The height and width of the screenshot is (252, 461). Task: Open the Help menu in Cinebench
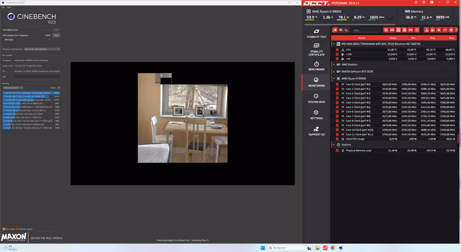9,8
